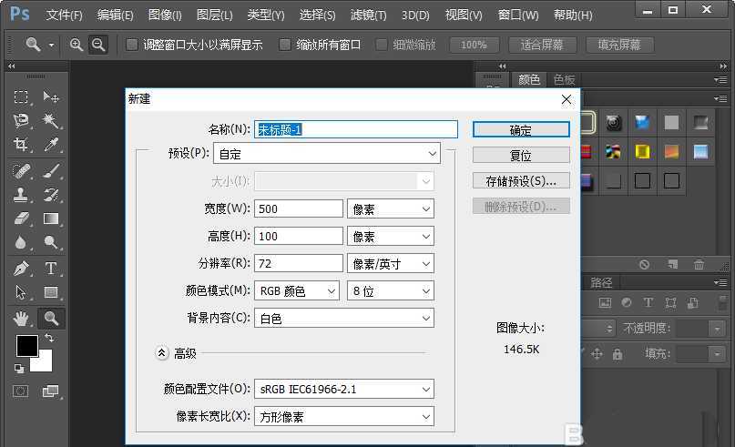
Task: Select the Horizontal Type tool
Action: pyautogui.click(x=51, y=269)
